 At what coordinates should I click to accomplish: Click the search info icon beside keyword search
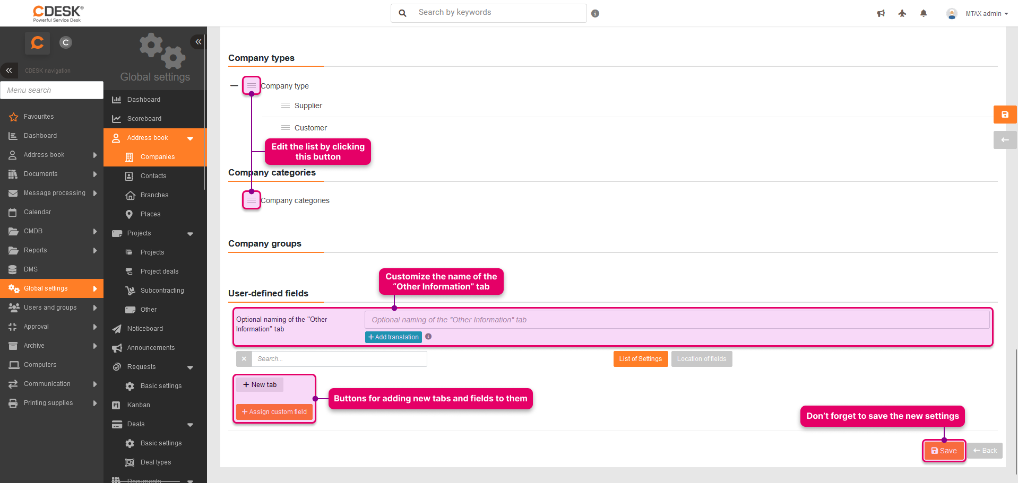[595, 14]
